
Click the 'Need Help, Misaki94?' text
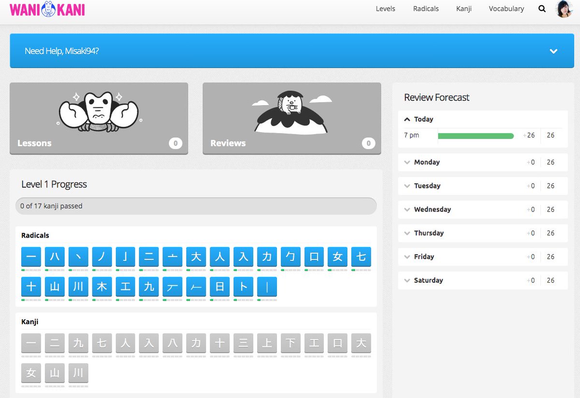[x=62, y=51]
